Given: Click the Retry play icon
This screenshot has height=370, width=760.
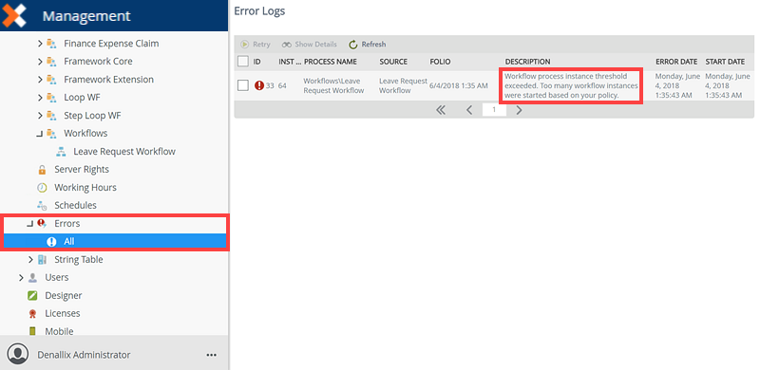Looking at the screenshot, I should [x=245, y=44].
